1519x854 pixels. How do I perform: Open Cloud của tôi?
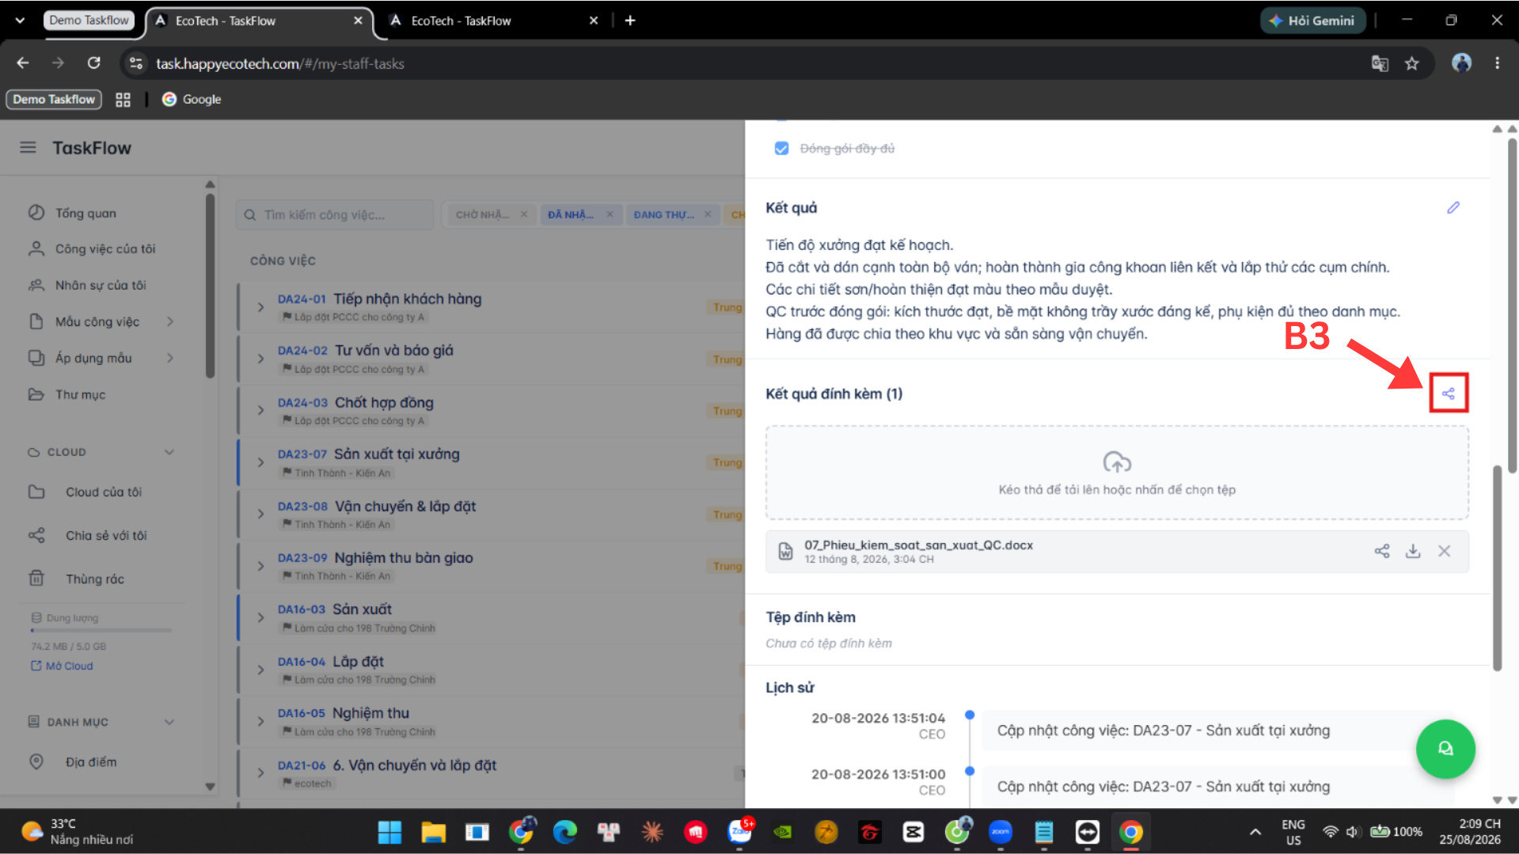tap(104, 492)
